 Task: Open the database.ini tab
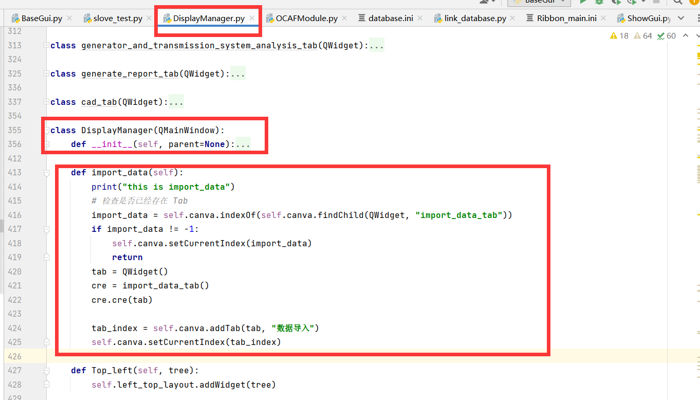[x=391, y=18]
